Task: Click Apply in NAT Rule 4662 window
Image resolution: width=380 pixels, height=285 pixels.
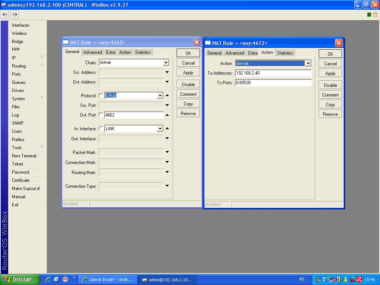Action: coord(188,72)
